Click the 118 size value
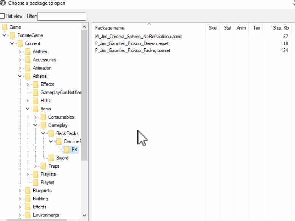Screen dimensions: 295x221 point(284,43)
